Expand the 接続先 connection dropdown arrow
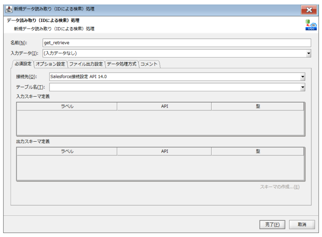This screenshot has height=237, width=322. click(x=303, y=77)
